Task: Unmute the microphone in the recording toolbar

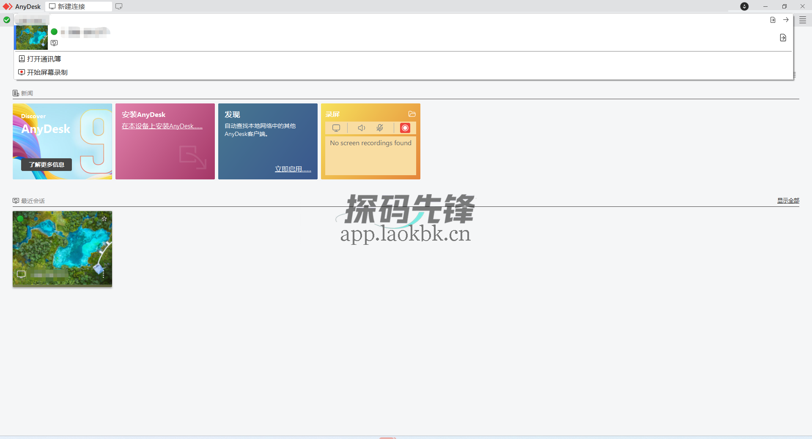Action: click(x=380, y=128)
